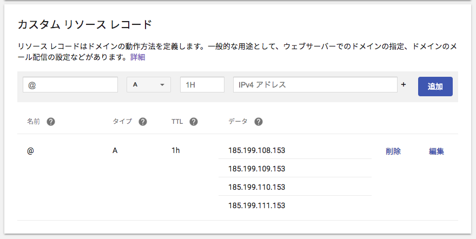The image size is (476, 239).
Task: Click the 185.199.111.153 address row
Action: tap(256, 205)
